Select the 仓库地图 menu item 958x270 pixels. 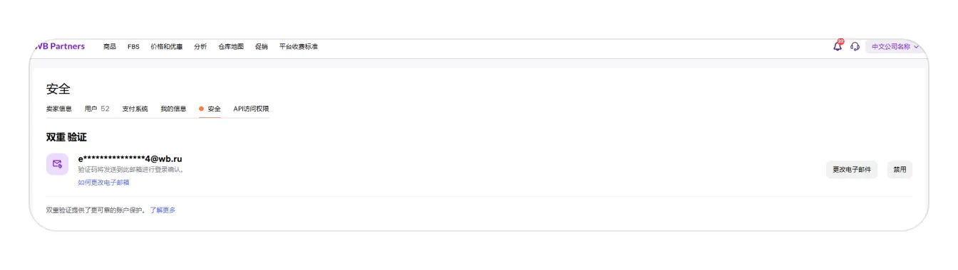tap(231, 47)
